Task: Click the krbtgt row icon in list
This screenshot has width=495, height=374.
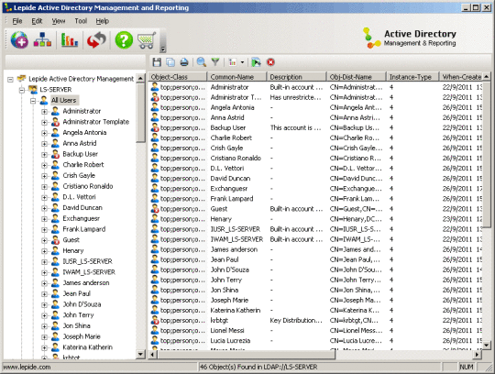Action: pos(155,321)
